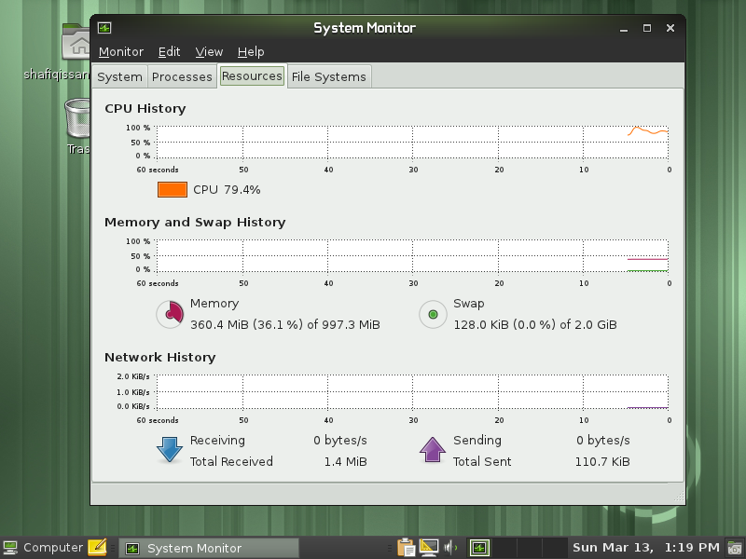Click the "System Monitor" window title text
This screenshot has width=746, height=559.
point(365,28)
